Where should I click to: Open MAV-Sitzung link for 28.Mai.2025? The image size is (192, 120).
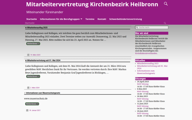[x=143, y=99]
